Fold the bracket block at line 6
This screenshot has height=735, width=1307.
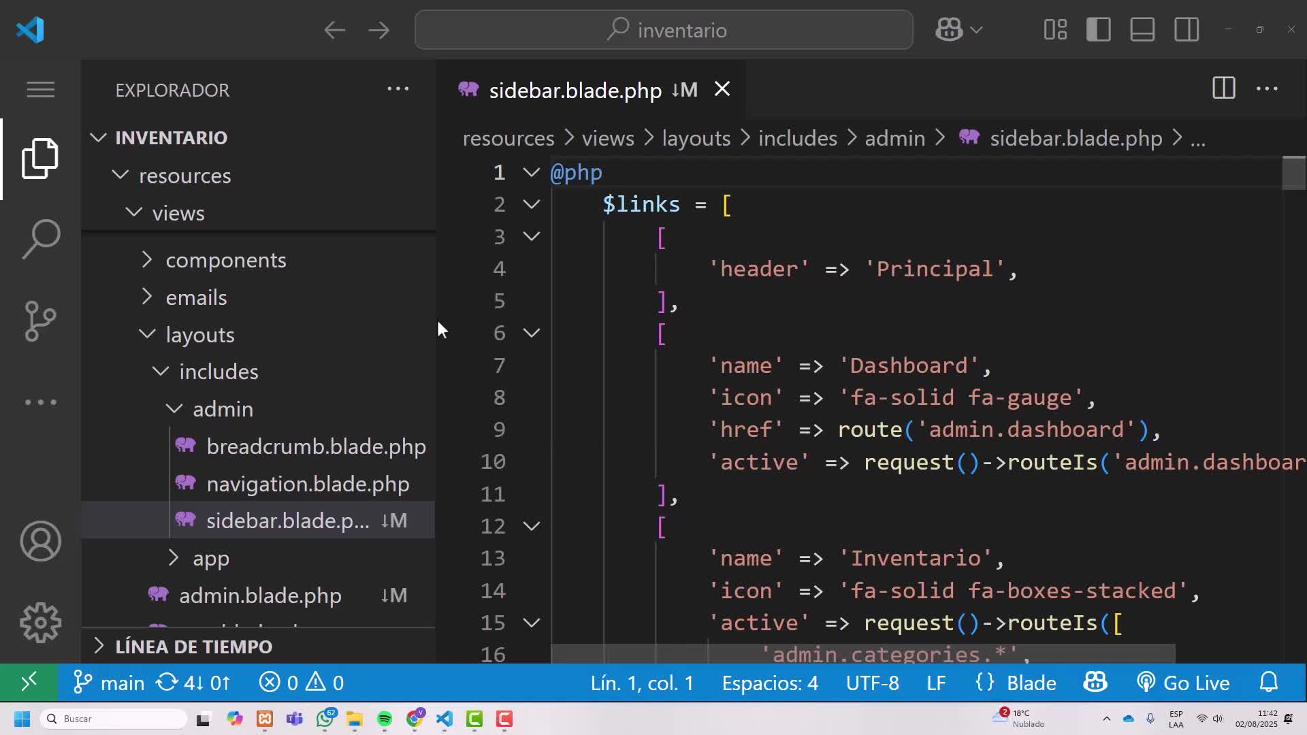pyautogui.click(x=532, y=332)
